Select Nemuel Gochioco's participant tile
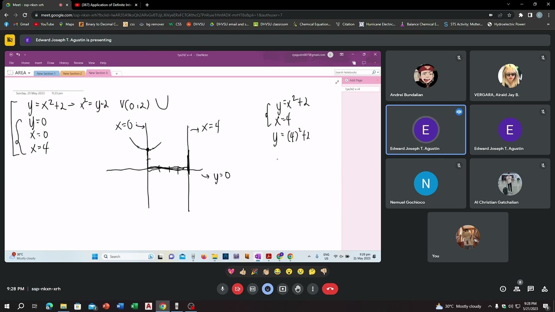Image resolution: width=555 pixels, height=312 pixels. (426, 184)
